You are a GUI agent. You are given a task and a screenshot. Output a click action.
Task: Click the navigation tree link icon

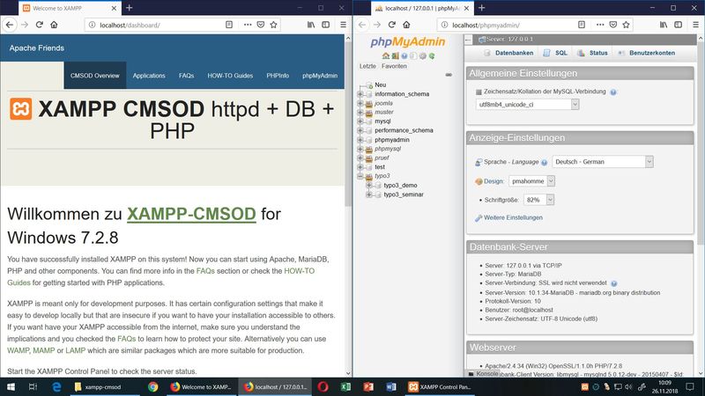(449, 75)
